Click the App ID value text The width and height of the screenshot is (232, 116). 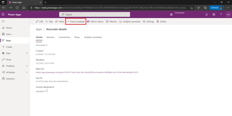(52, 82)
